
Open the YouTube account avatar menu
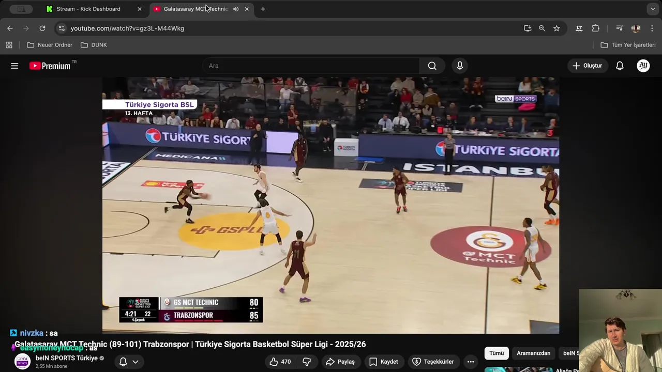pyautogui.click(x=643, y=66)
